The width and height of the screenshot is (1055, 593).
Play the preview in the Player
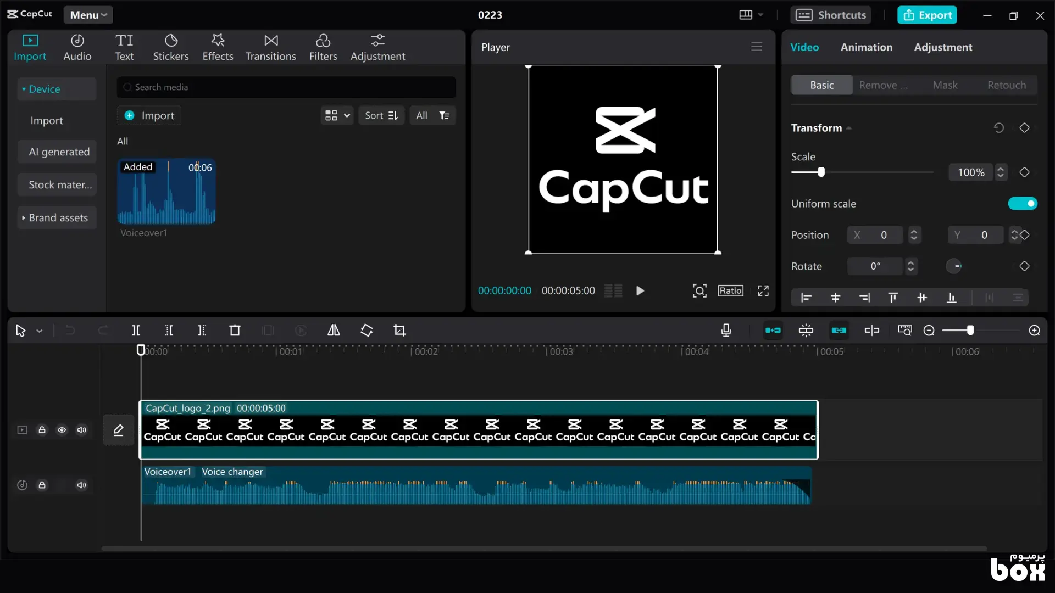(x=640, y=290)
